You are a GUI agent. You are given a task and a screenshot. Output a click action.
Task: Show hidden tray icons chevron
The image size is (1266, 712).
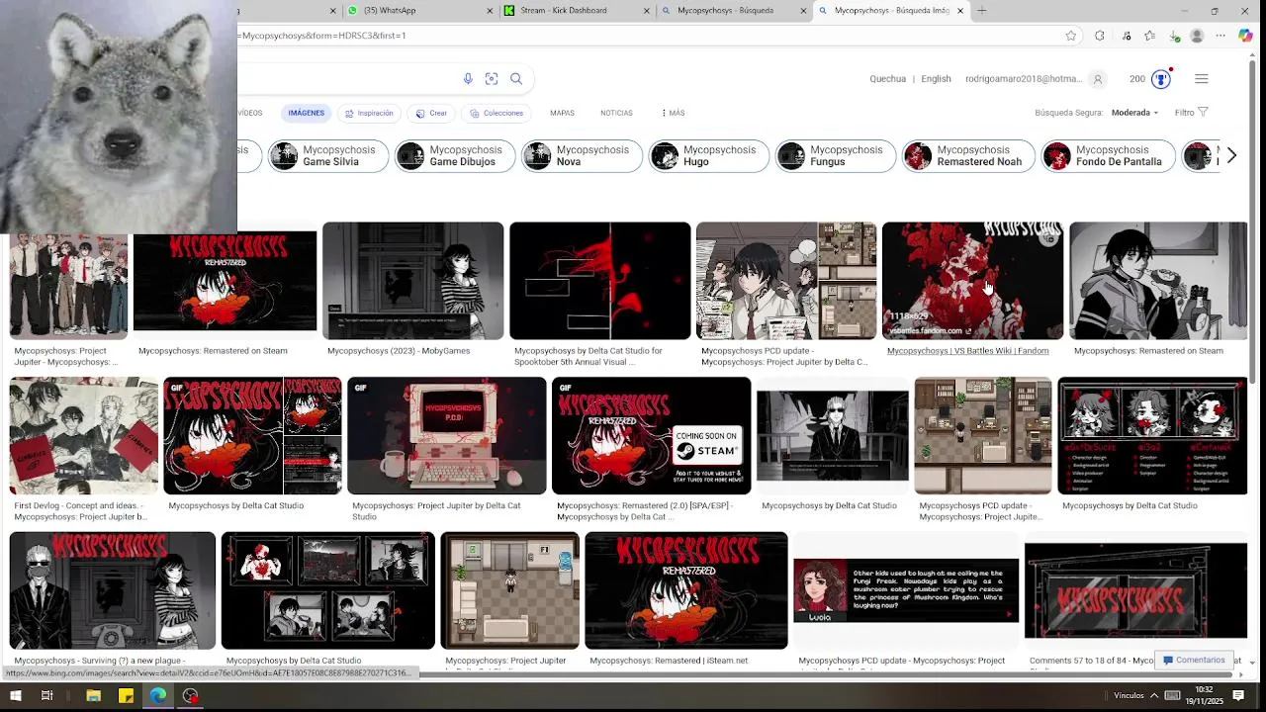(1153, 696)
